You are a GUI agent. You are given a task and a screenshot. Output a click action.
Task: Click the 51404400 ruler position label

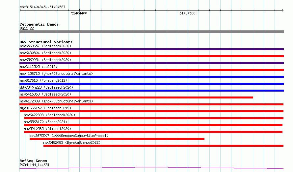point(79,13)
